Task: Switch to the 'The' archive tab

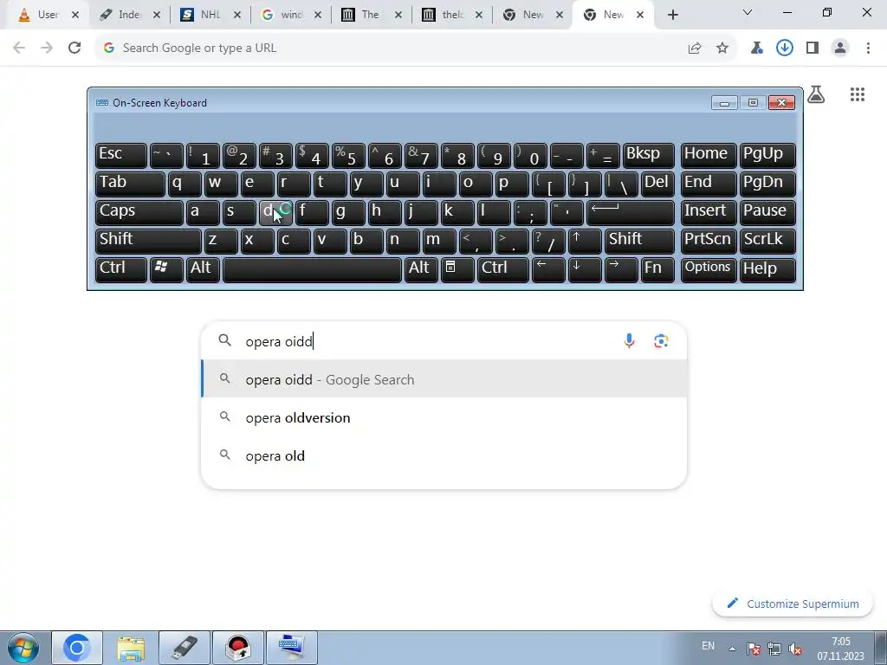Action: click(371, 15)
